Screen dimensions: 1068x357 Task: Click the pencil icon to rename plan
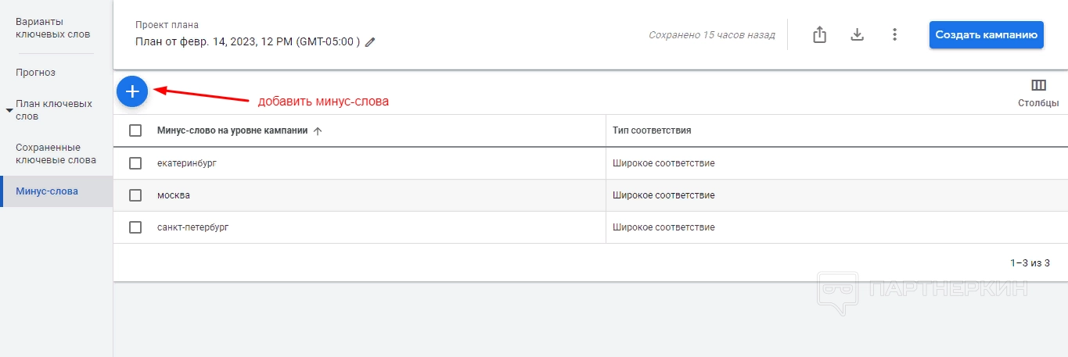(x=370, y=42)
